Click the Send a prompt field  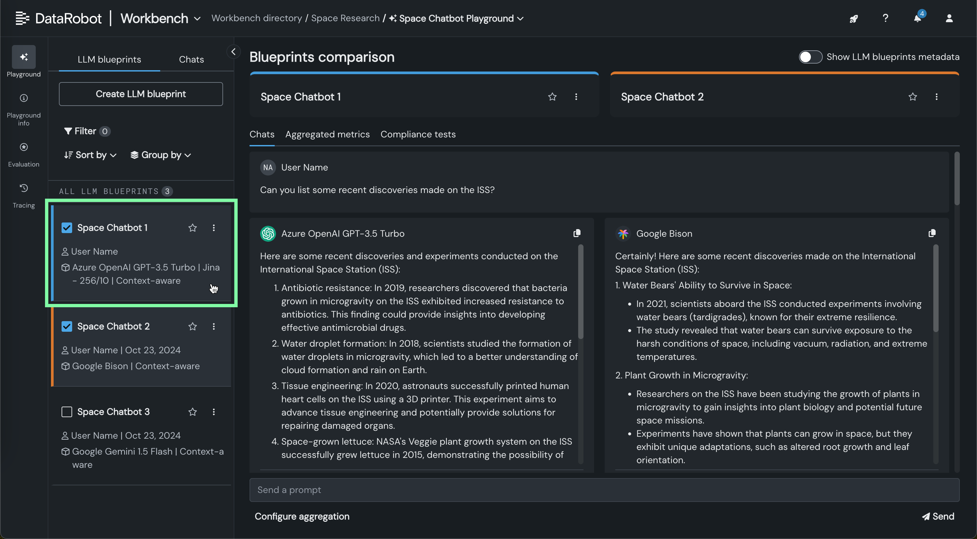pyautogui.click(x=604, y=490)
